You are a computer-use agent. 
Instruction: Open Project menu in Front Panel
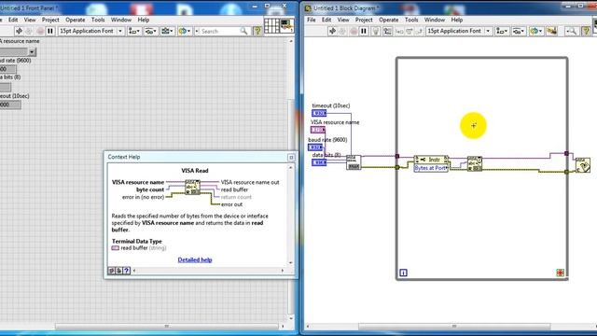(x=50, y=20)
